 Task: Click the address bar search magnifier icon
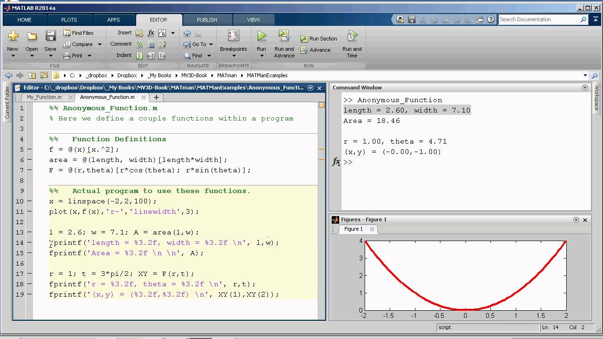click(595, 75)
